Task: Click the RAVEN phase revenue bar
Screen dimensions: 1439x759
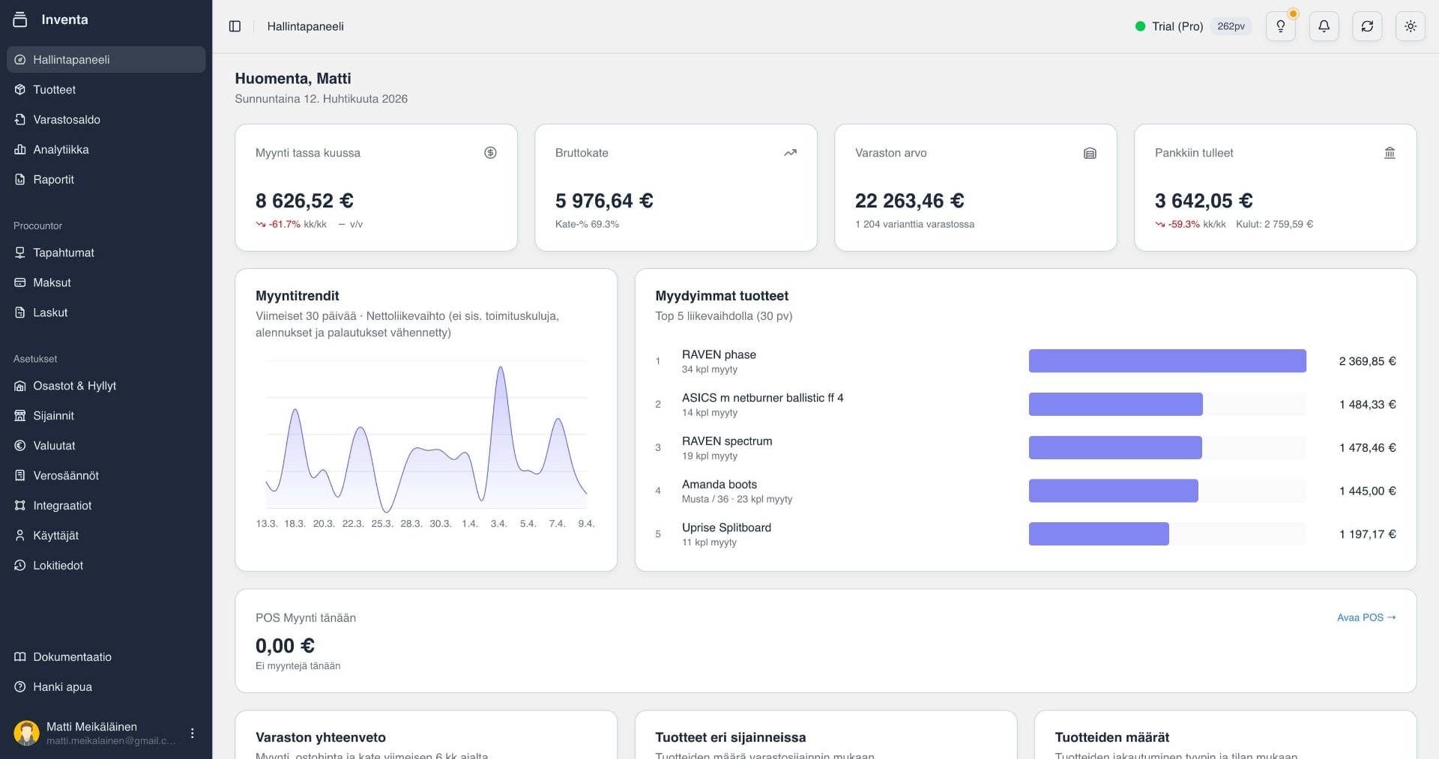Action: [x=1168, y=360]
